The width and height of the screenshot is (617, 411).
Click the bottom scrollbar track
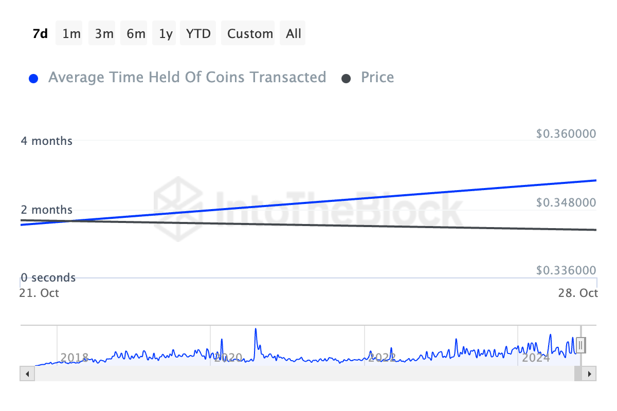[x=308, y=374]
